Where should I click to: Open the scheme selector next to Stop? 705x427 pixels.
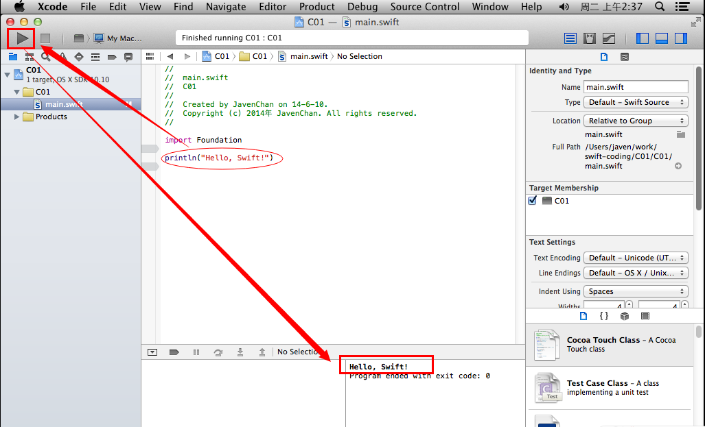[x=79, y=38]
